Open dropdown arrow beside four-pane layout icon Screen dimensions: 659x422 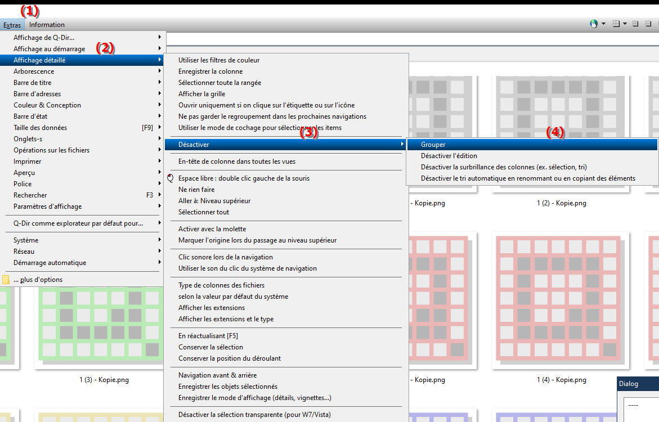tap(625, 24)
